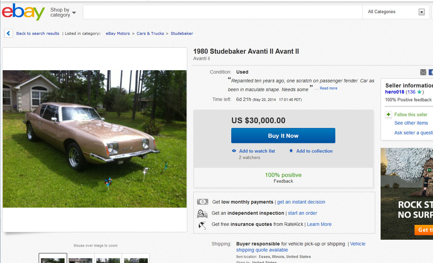The width and height of the screenshot is (433, 263).
Task: Expand condition description with Read more
Action: point(328,88)
